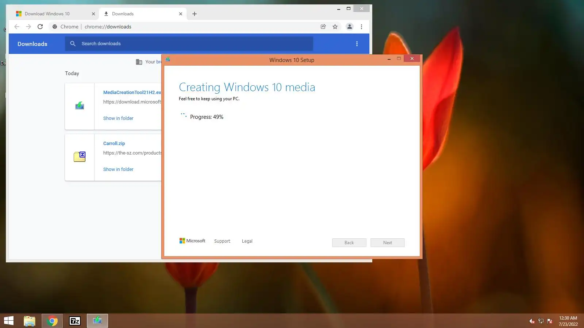Click the share page icon in address bar
The width and height of the screenshot is (584, 328).
323,27
